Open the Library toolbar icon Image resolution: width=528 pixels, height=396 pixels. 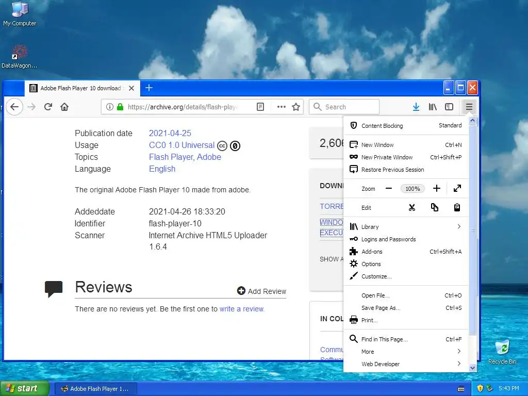click(x=433, y=107)
